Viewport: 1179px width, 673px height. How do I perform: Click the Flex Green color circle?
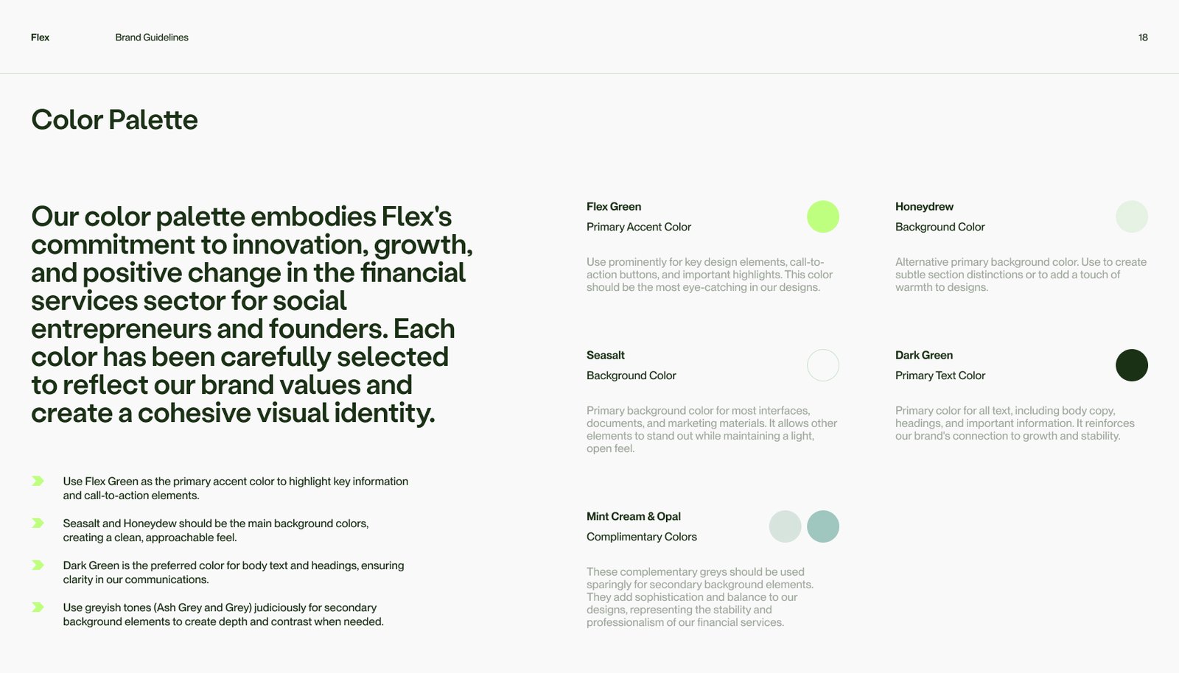(x=823, y=216)
